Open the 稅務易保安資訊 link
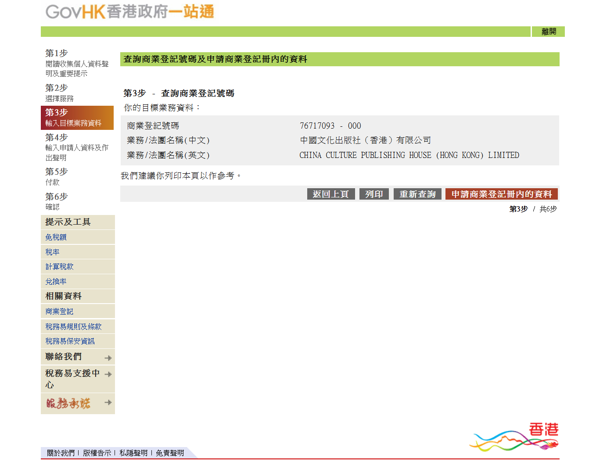The image size is (614, 469). point(70,341)
